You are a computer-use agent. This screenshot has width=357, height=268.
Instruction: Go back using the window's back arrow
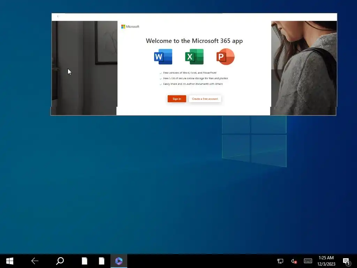pyautogui.click(x=59, y=16)
